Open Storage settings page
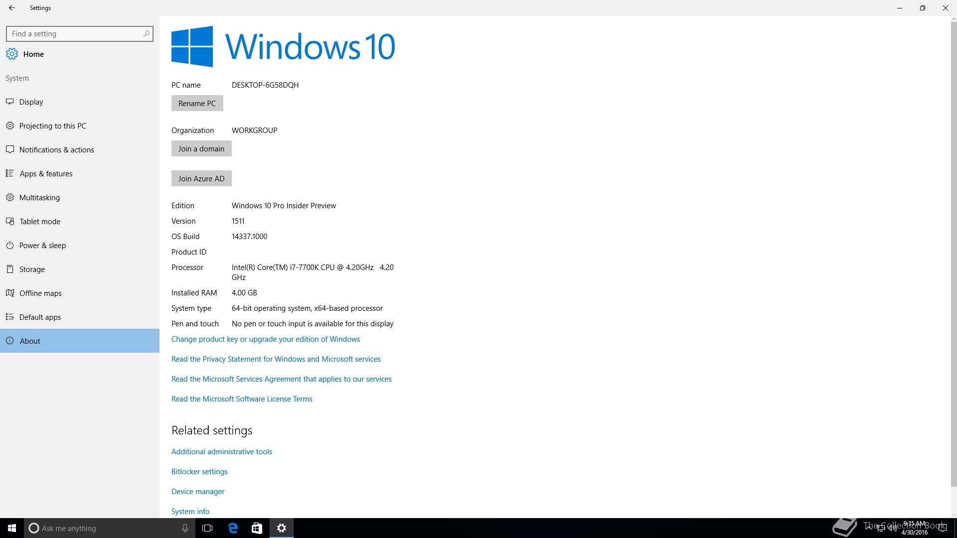This screenshot has height=538, width=957. pyautogui.click(x=80, y=269)
